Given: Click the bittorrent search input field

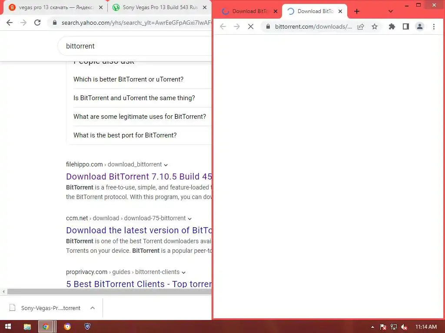Looking at the screenshot, I should pyautogui.click(x=135, y=46).
